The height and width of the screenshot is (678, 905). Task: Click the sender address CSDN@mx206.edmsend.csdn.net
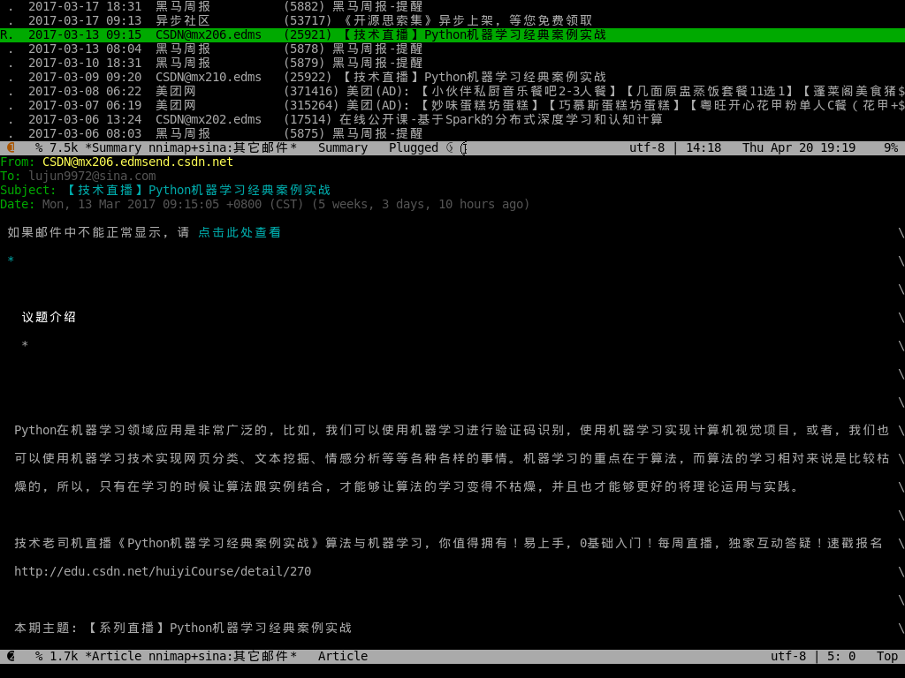pyautogui.click(x=138, y=162)
